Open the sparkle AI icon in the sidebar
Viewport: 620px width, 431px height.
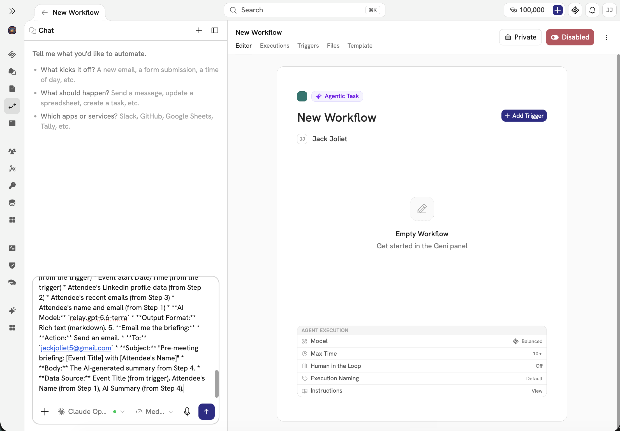coord(12,310)
